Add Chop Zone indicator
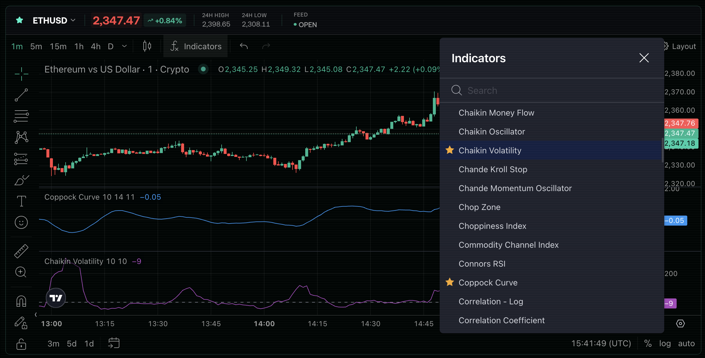Viewport: 705px width, 358px height. click(x=552, y=207)
